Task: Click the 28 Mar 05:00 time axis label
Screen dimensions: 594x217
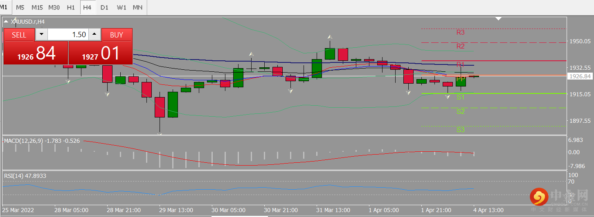Action: [71, 210]
